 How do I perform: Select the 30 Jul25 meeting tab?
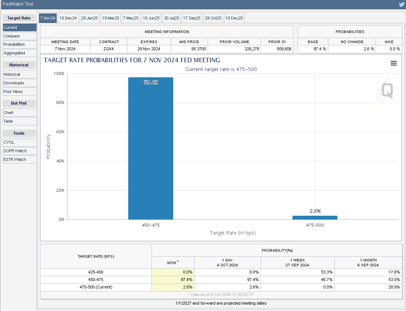(171, 18)
